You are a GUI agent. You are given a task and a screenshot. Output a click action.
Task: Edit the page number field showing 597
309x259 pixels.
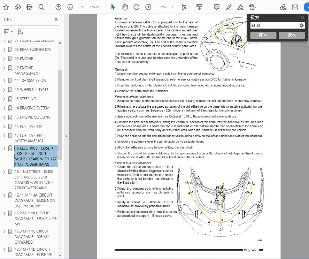tap(83, 7)
